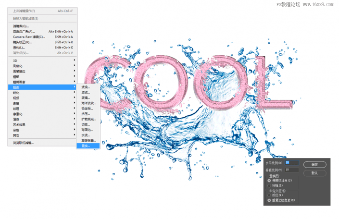Click the 垂直比例 vertical scale field
339x219 pixels.
coord(292,170)
